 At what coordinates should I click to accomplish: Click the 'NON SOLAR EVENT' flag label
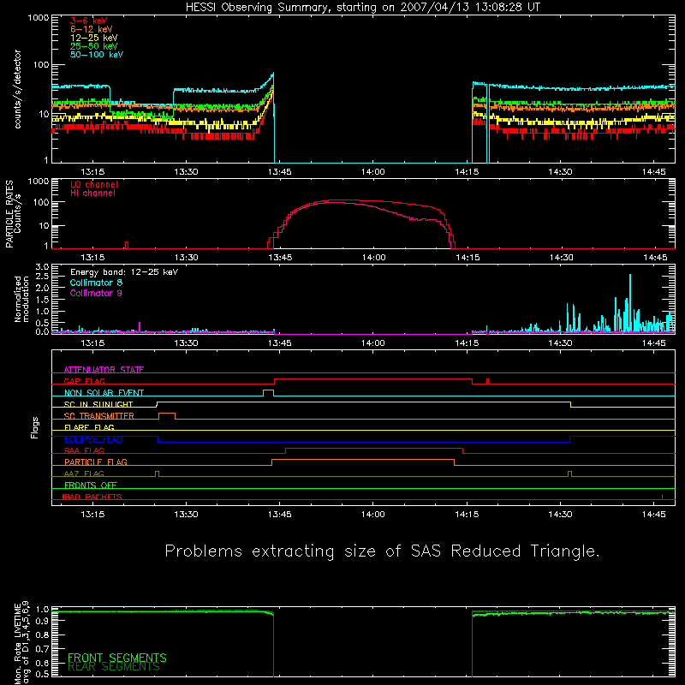[104, 393]
